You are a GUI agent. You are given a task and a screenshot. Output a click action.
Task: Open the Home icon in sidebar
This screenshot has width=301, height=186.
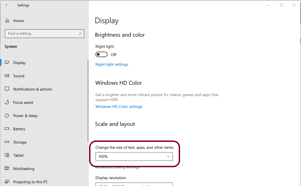(7, 20)
